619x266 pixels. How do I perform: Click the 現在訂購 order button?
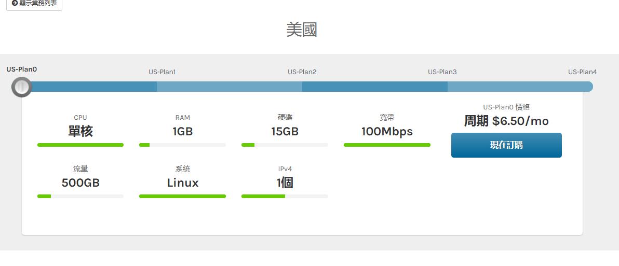tap(506, 145)
